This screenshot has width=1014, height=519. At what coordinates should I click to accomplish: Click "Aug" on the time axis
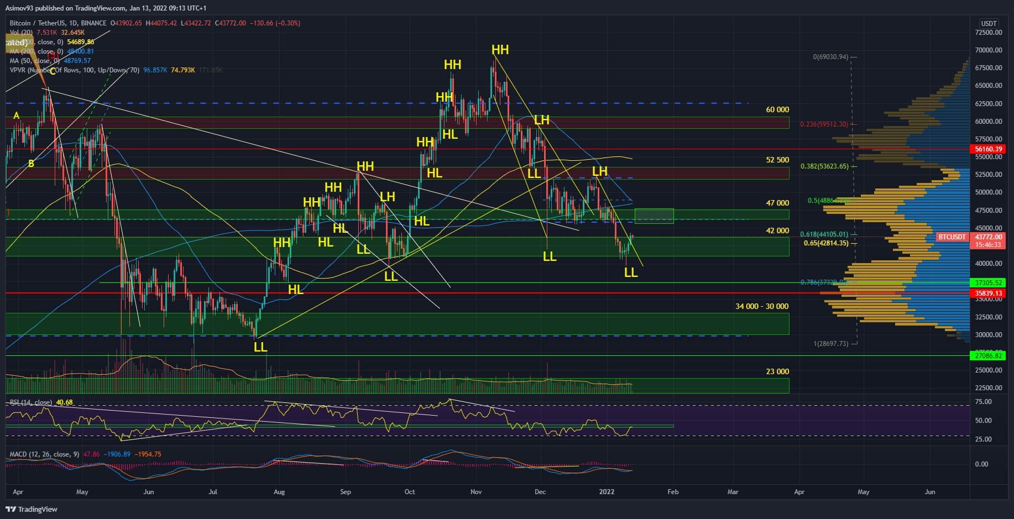279,491
